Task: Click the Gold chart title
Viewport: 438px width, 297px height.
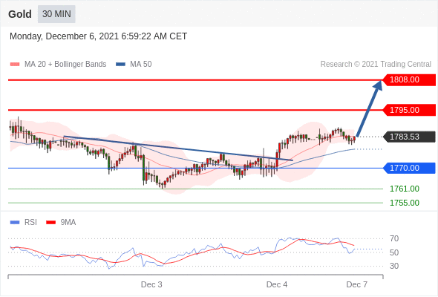Action: pos(20,14)
